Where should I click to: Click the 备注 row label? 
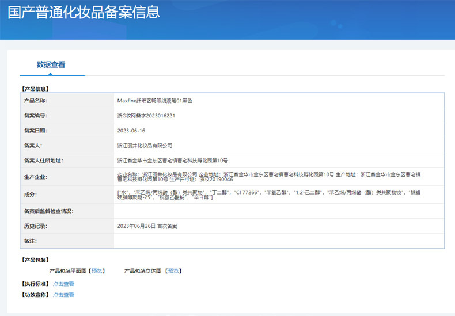point(31,241)
